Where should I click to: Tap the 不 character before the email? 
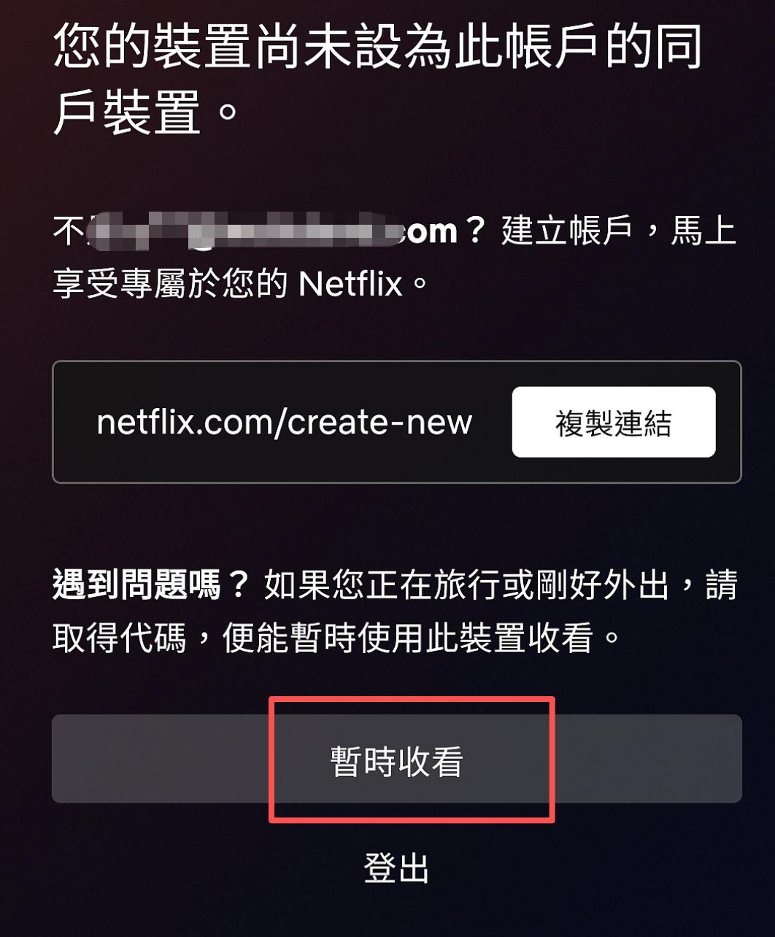(69, 231)
